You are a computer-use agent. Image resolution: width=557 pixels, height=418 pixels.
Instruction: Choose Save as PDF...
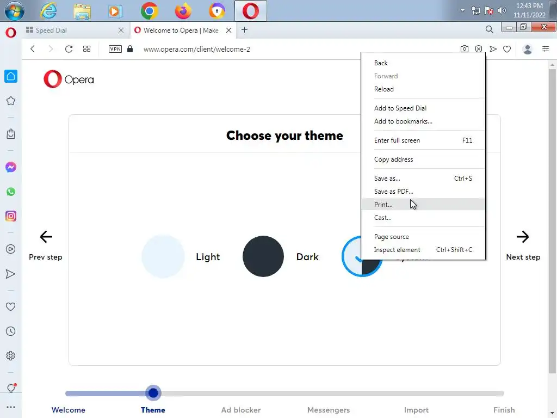pyautogui.click(x=423, y=191)
